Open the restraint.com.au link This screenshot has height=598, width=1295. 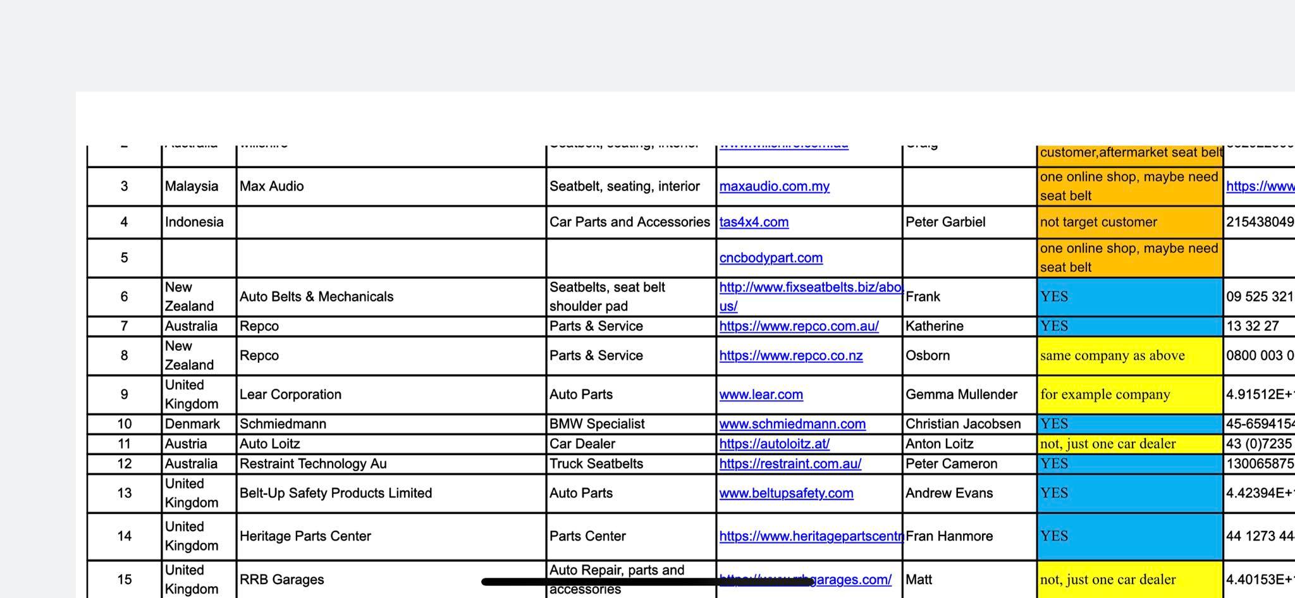click(790, 464)
